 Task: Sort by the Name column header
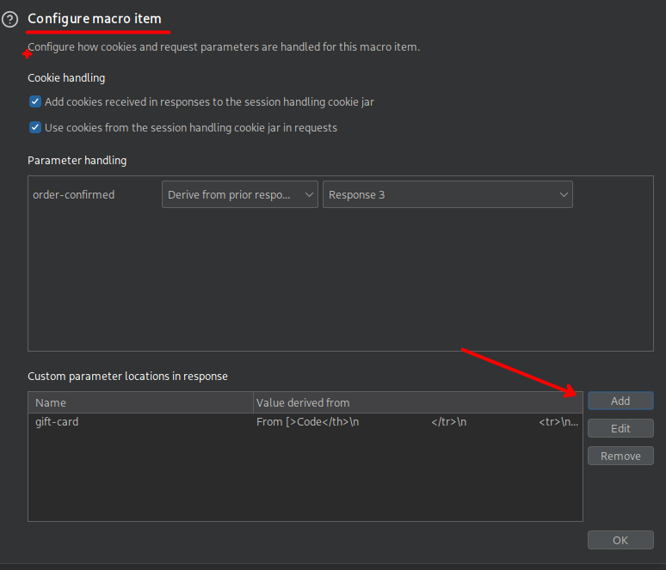pyautogui.click(x=141, y=402)
